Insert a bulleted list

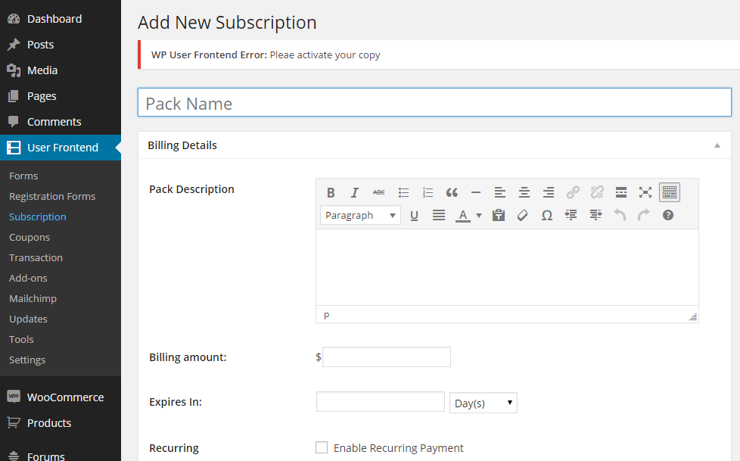click(x=403, y=192)
